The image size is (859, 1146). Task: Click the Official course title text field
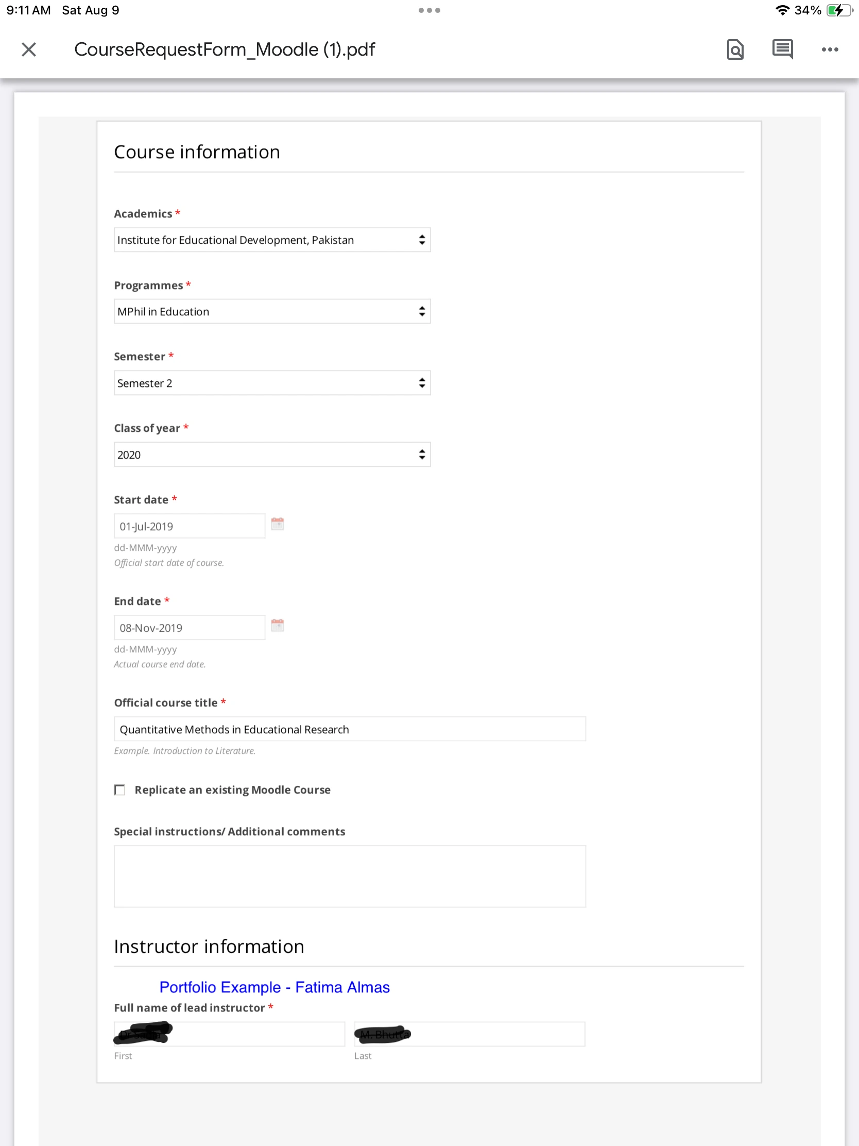click(x=350, y=730)
